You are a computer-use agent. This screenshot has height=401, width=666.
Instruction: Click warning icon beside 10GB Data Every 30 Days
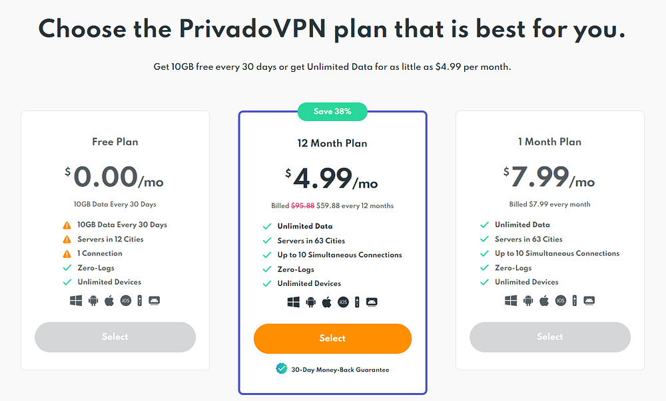tap(67, 225)
